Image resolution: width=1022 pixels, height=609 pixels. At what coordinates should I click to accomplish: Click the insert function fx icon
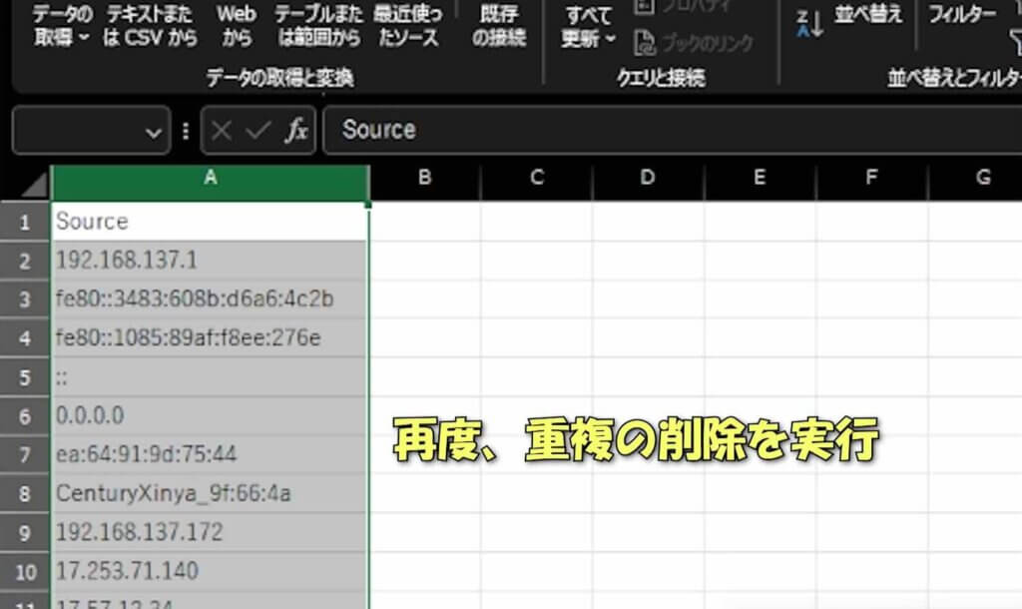pos(296,131)
